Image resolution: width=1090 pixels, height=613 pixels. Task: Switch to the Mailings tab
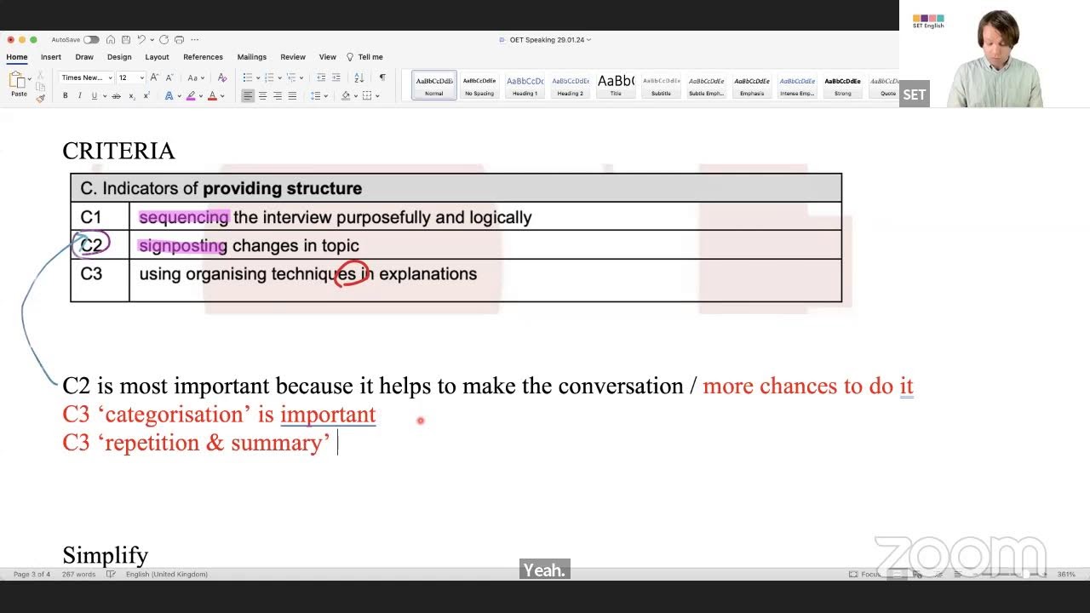[x=251, y=57]
